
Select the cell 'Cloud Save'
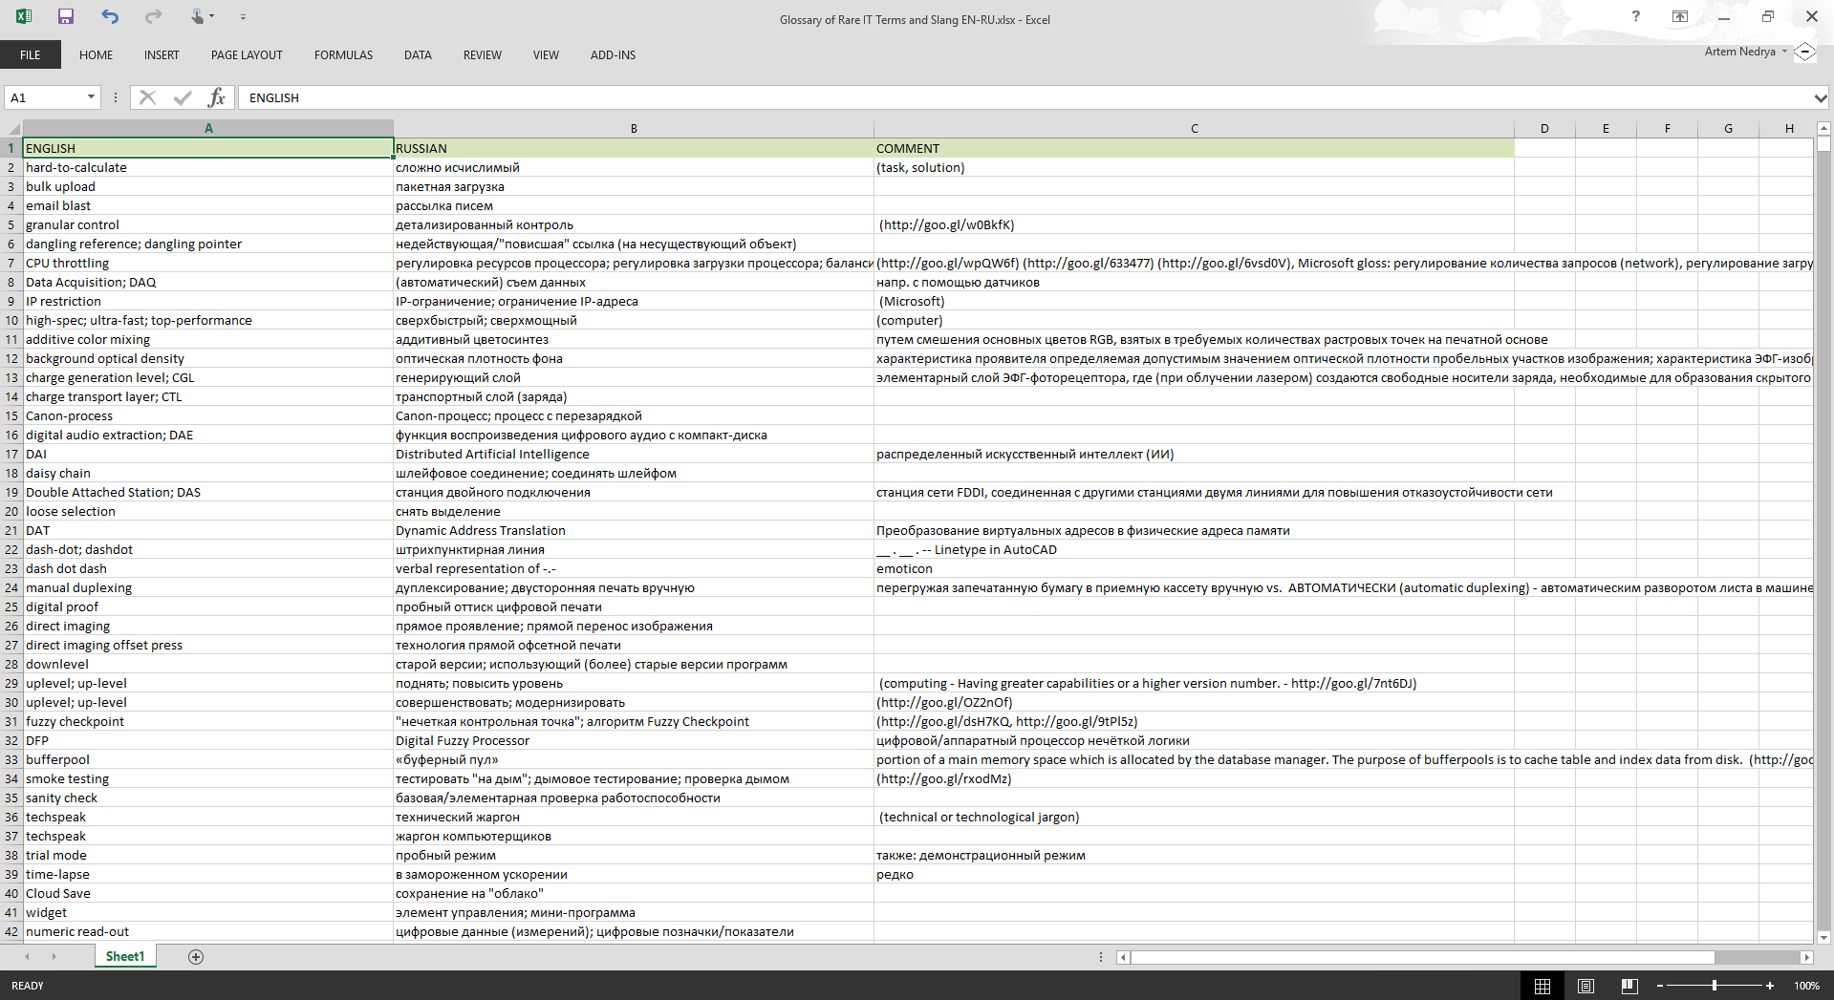(208, 893)
